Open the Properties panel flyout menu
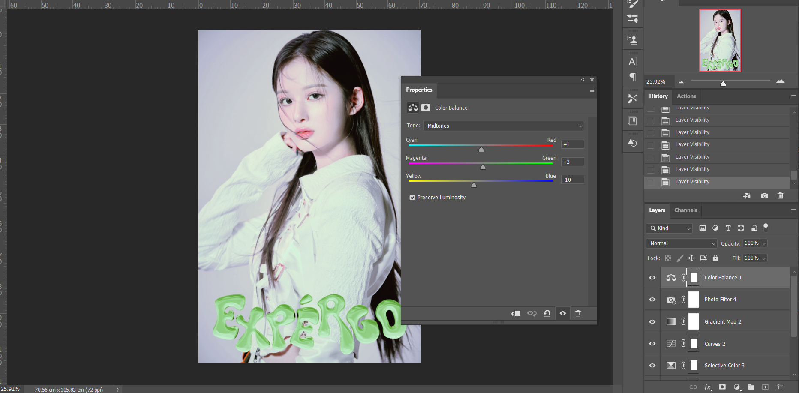Screen dimensions: 799x393 592,90
